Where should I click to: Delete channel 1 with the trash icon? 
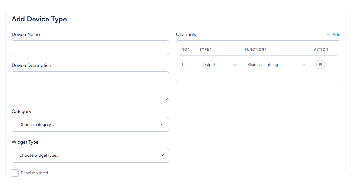[320, 65]
